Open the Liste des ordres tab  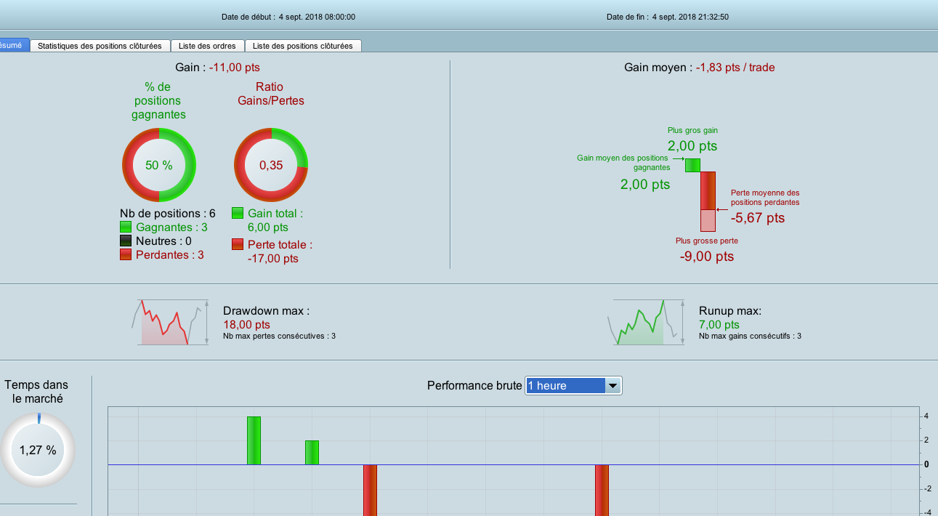point(207,46)
